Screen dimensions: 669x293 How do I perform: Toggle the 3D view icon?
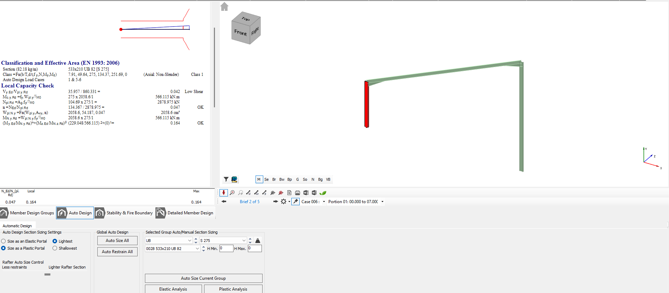[234, 179]
